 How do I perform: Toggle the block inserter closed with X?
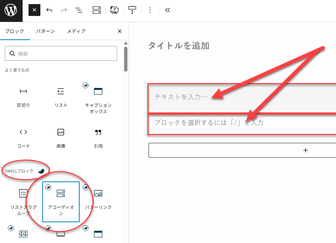pyautogui.click(x=34, y=10)
